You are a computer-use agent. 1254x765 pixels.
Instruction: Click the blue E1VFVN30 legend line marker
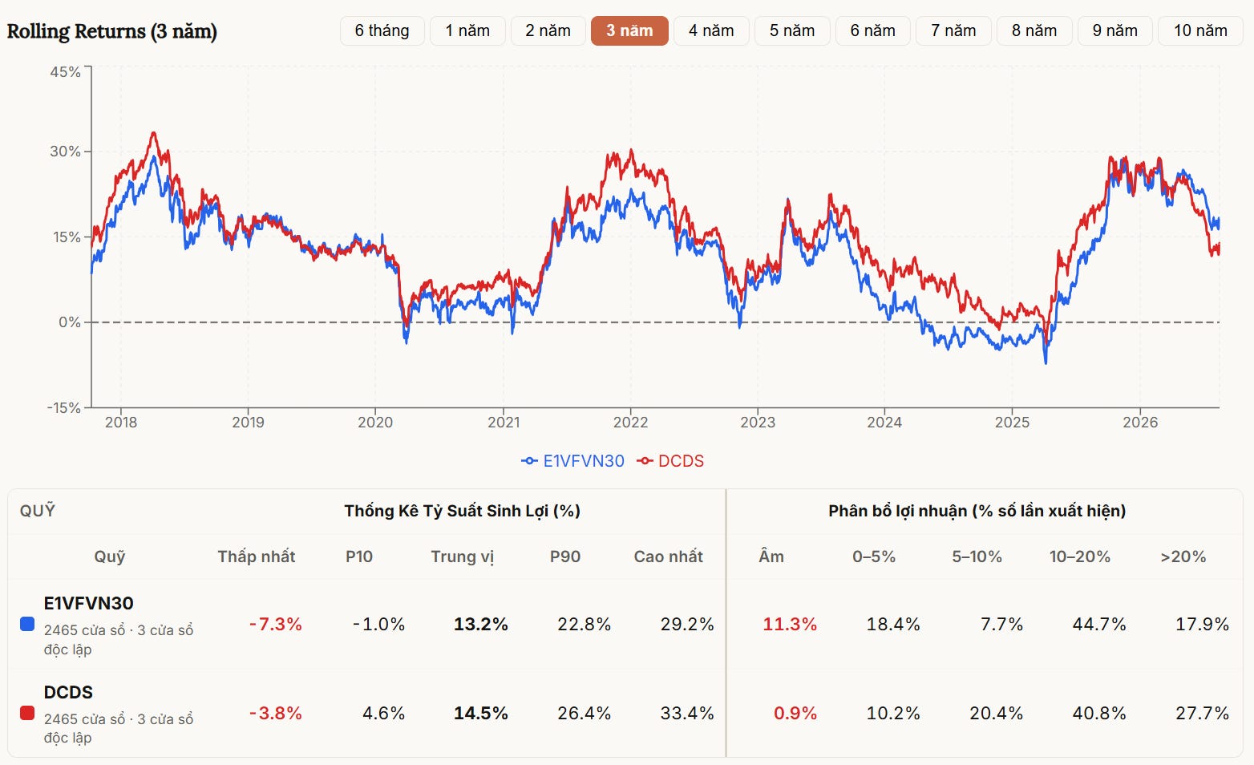(529, 461)
